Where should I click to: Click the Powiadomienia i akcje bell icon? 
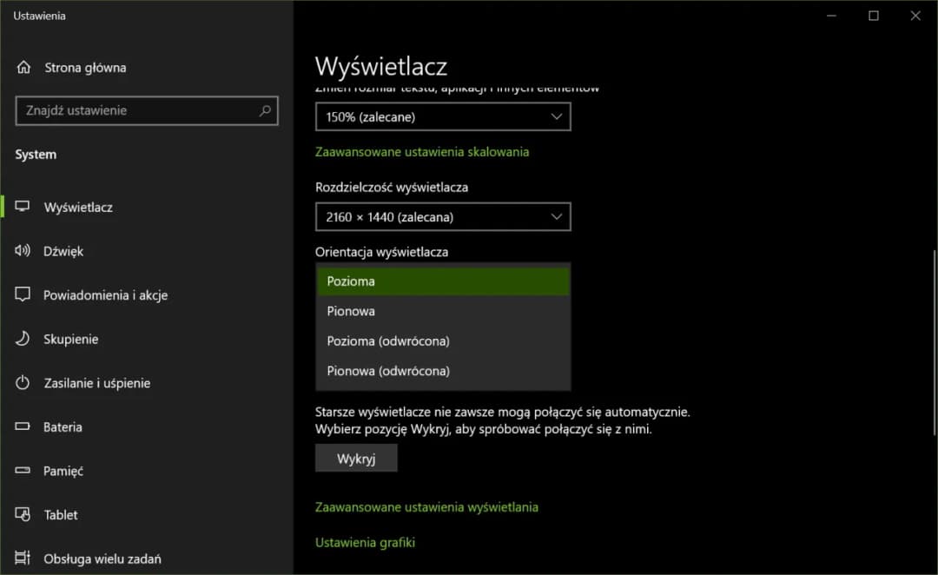pyautogui.click(x=22, y=295)
